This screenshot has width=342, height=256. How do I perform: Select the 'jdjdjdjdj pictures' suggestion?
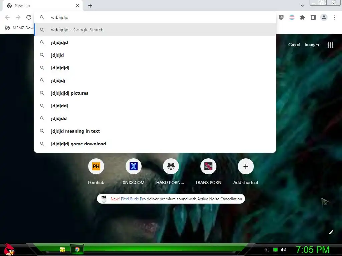pos(155,93)
